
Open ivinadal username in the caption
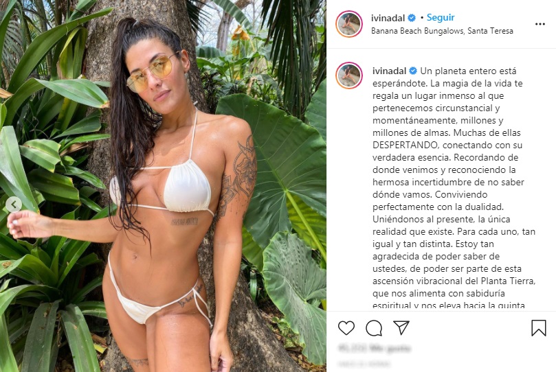(389, 71)
